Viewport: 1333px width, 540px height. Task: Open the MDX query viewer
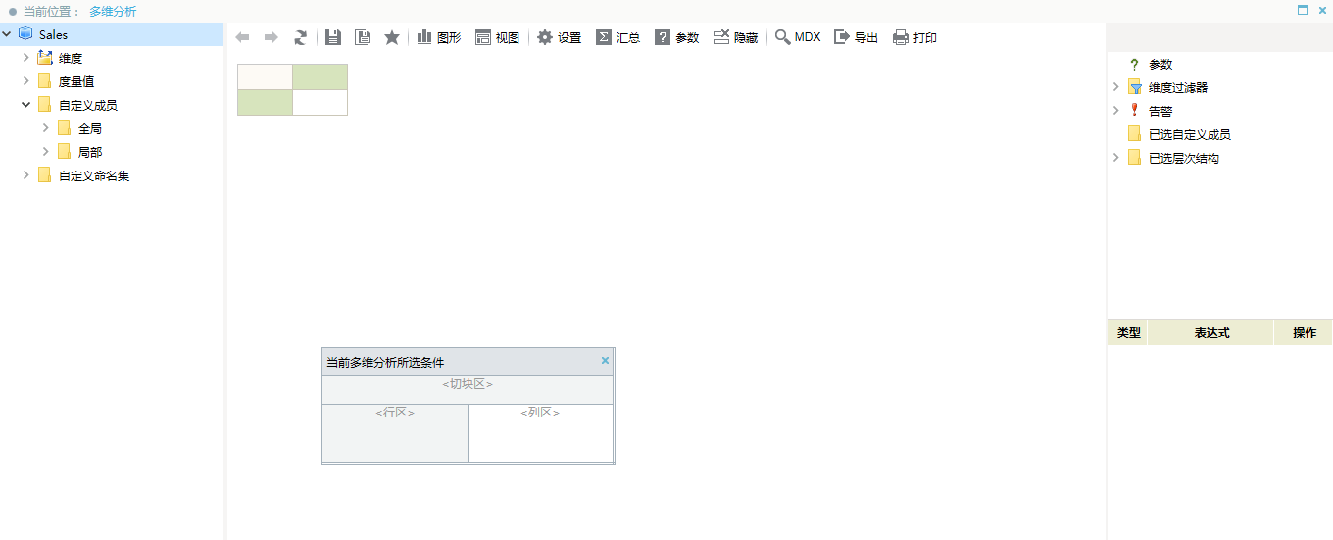(798, 37)
